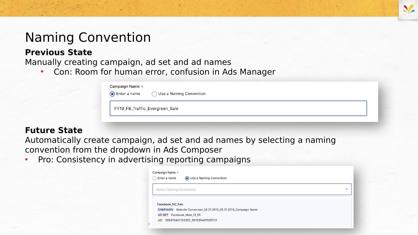418x235 pixels.
Task: Click the 'Con: Room for human error' bullet
Action: pos(164,72)
